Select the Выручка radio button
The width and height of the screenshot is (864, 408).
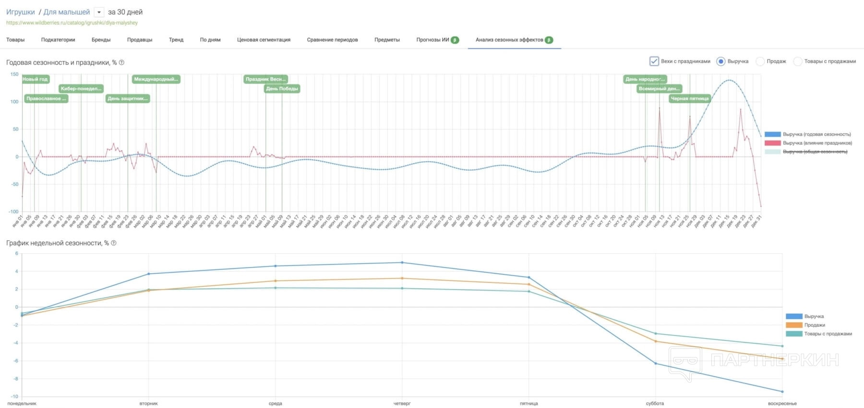tap(720, 61)
